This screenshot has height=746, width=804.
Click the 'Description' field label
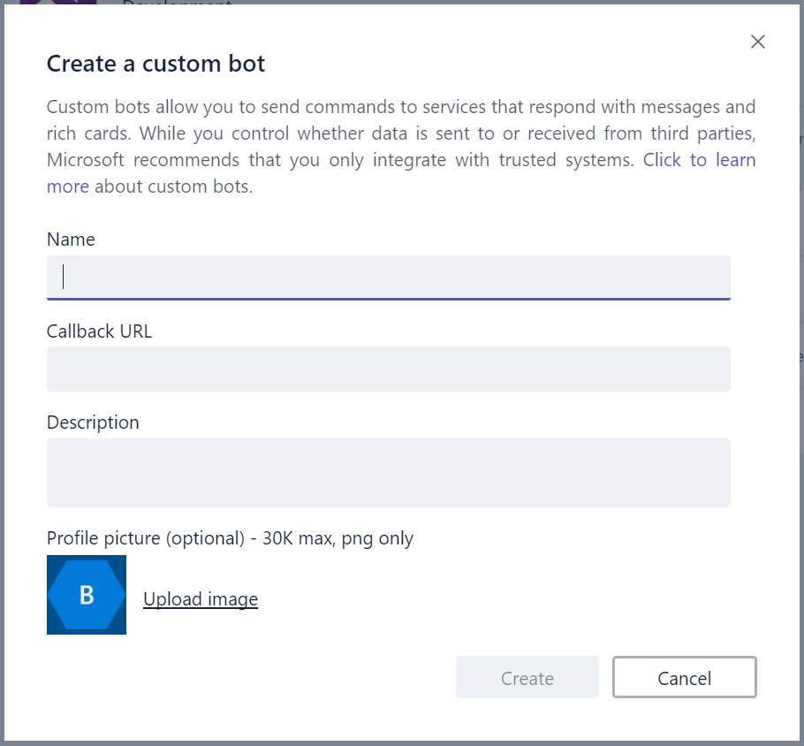click(93, 422)
